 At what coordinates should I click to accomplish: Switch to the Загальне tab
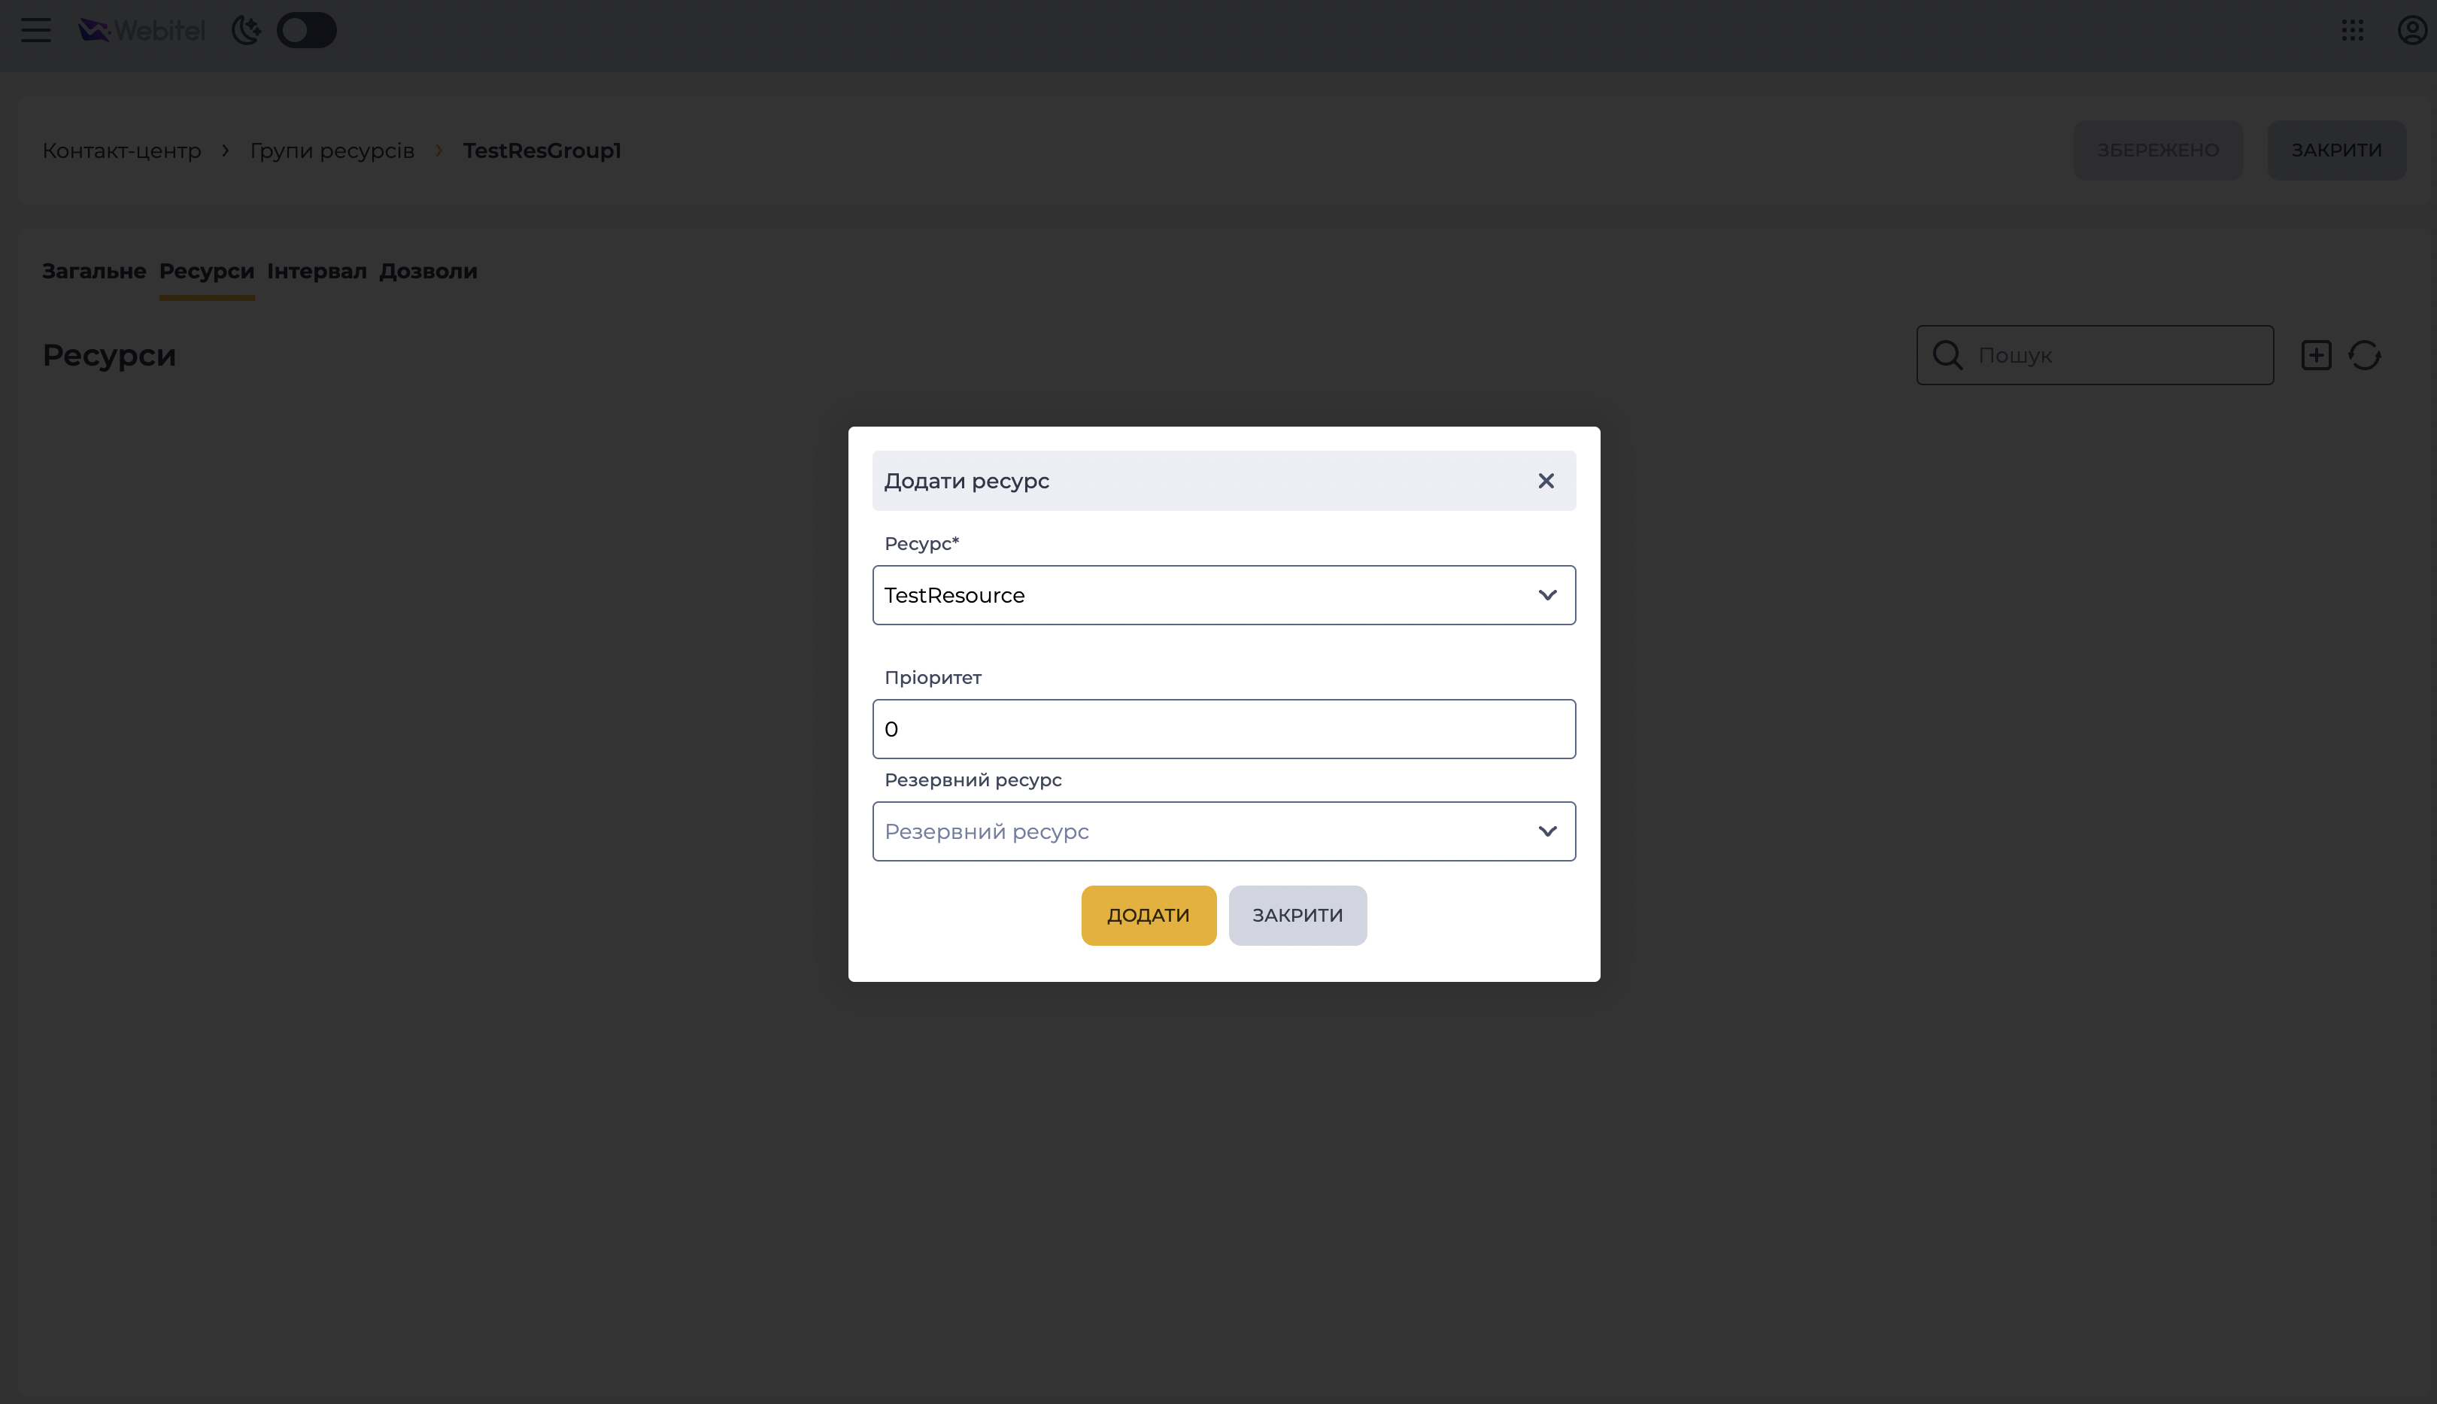95,271
